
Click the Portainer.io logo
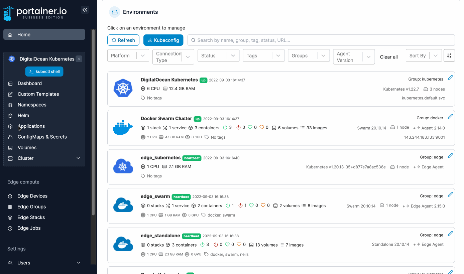35,13
